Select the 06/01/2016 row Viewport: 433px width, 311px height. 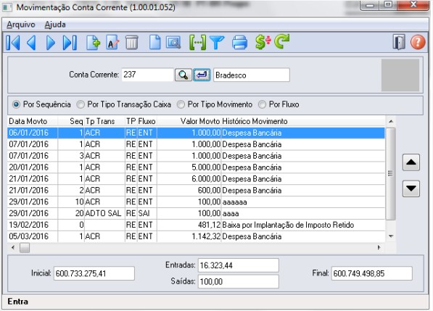(x=196, y=133)
